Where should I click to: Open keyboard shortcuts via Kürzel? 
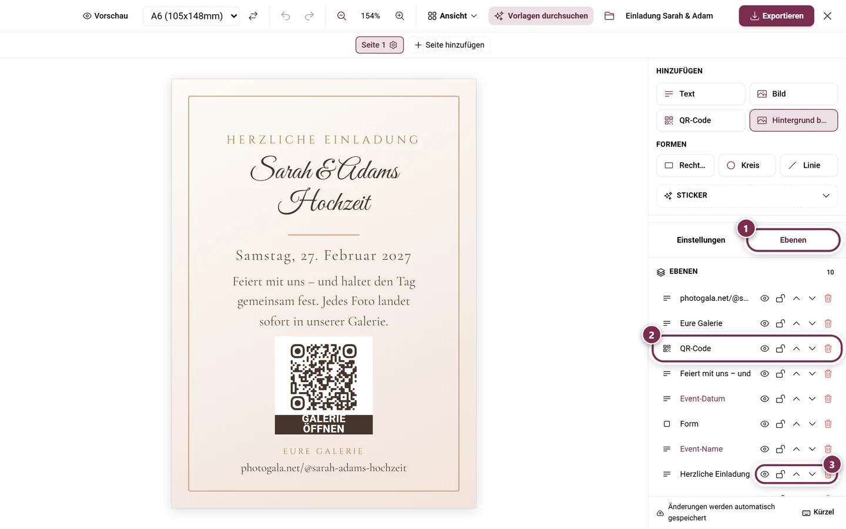pos(818,513)
